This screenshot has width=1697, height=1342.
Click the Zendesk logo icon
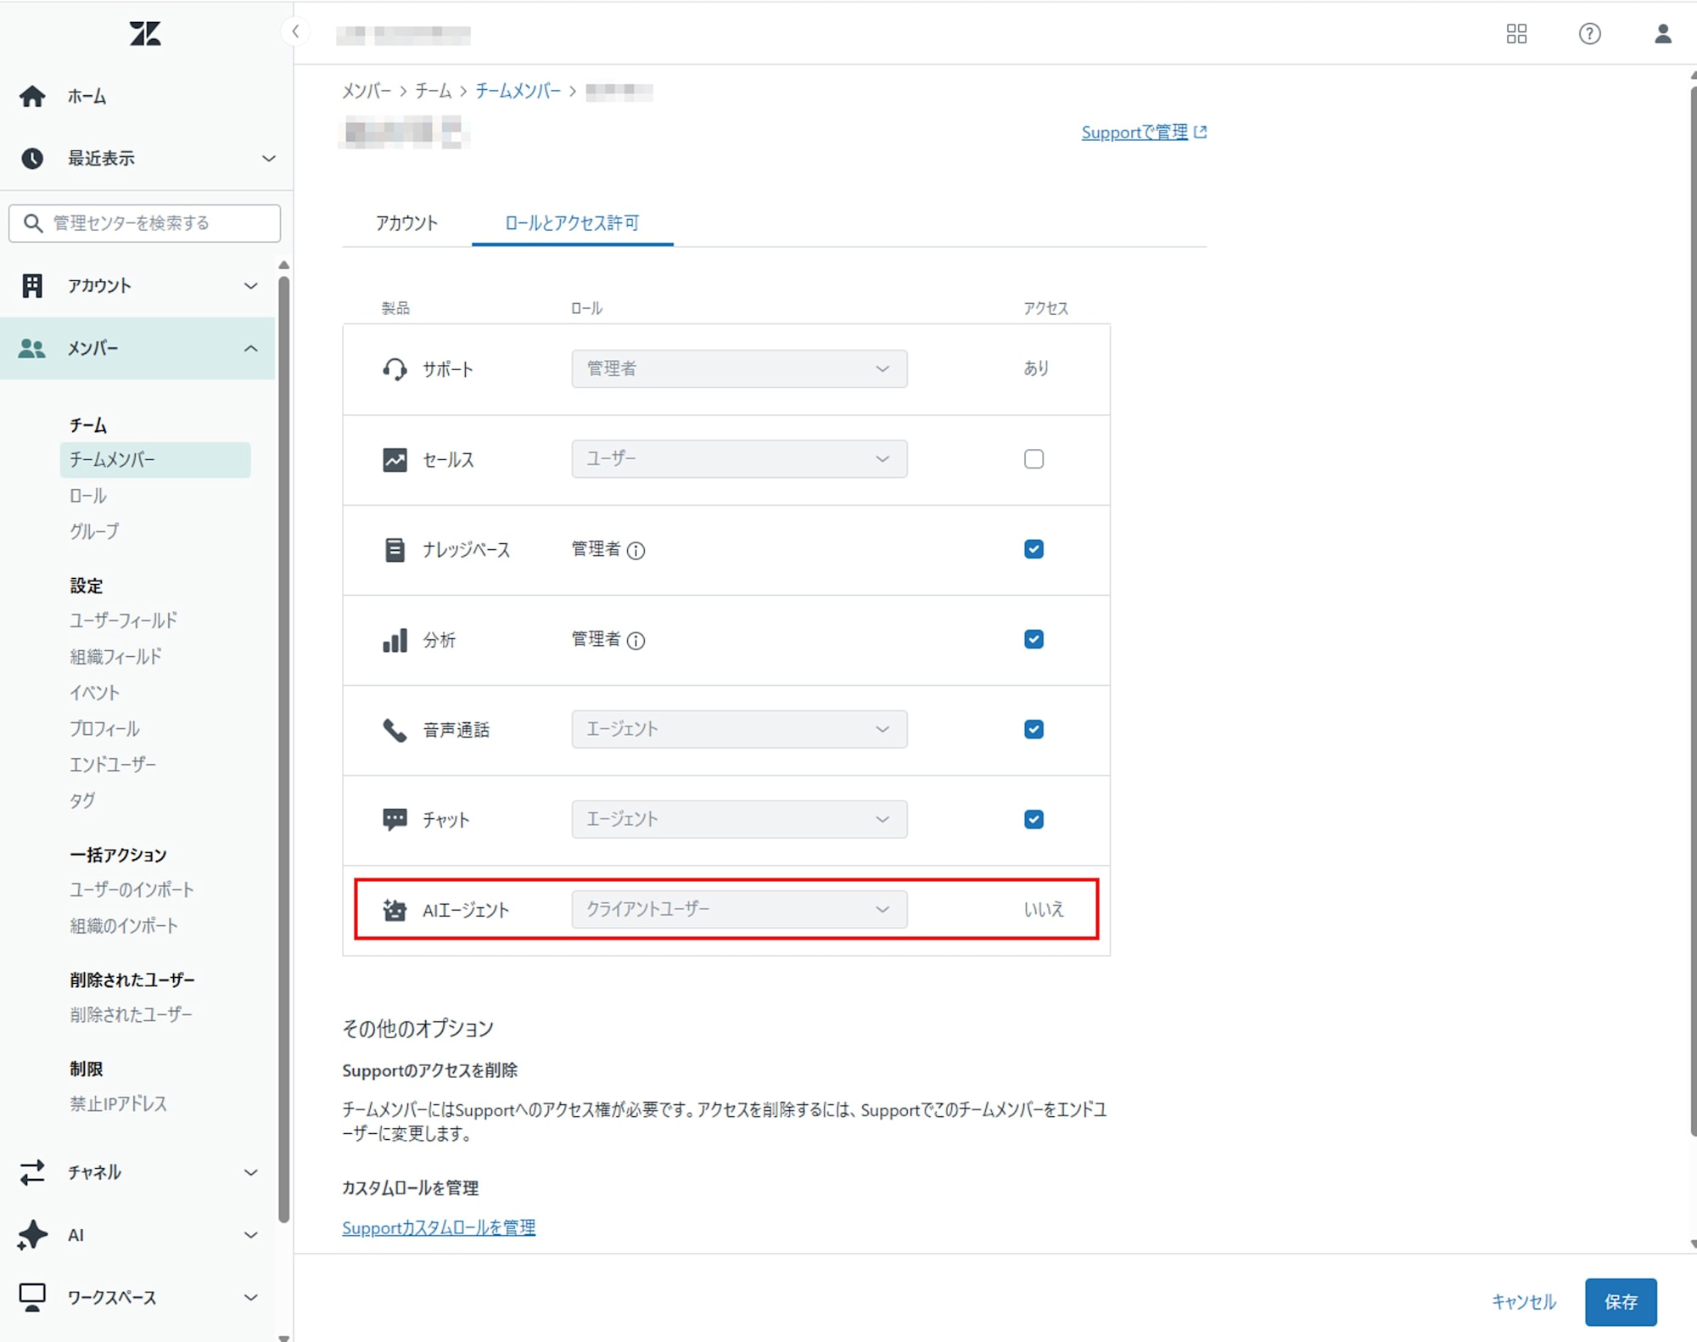click(145, 33)
